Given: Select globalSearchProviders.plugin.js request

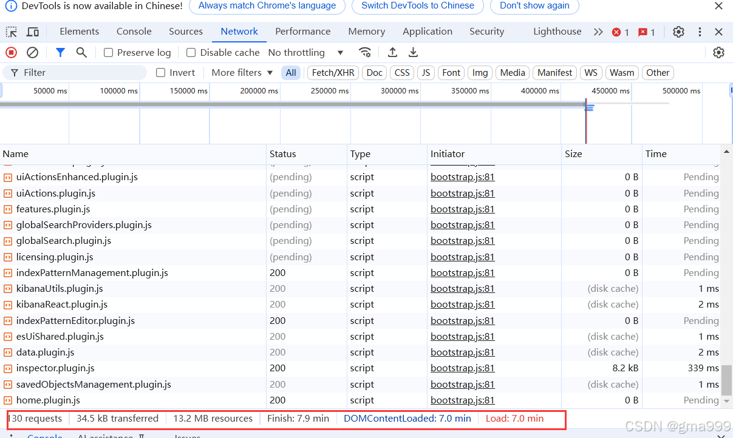Looking at the screenshot, I should tap(361, 225).
